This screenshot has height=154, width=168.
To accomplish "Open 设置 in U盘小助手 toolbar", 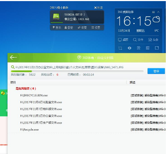I will (x=96, y=28).
